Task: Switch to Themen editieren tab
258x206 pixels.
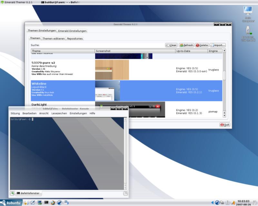Action: coord(54,38)
